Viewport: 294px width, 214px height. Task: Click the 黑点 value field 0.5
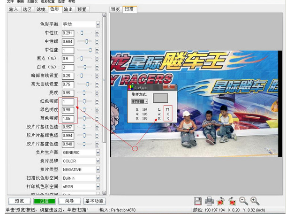(x=68, y=59)
